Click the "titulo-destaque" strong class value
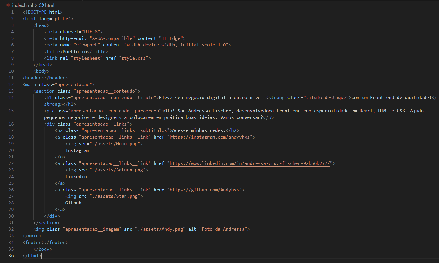The height and width of the screenshot is (263, 439). pos(326,97)
